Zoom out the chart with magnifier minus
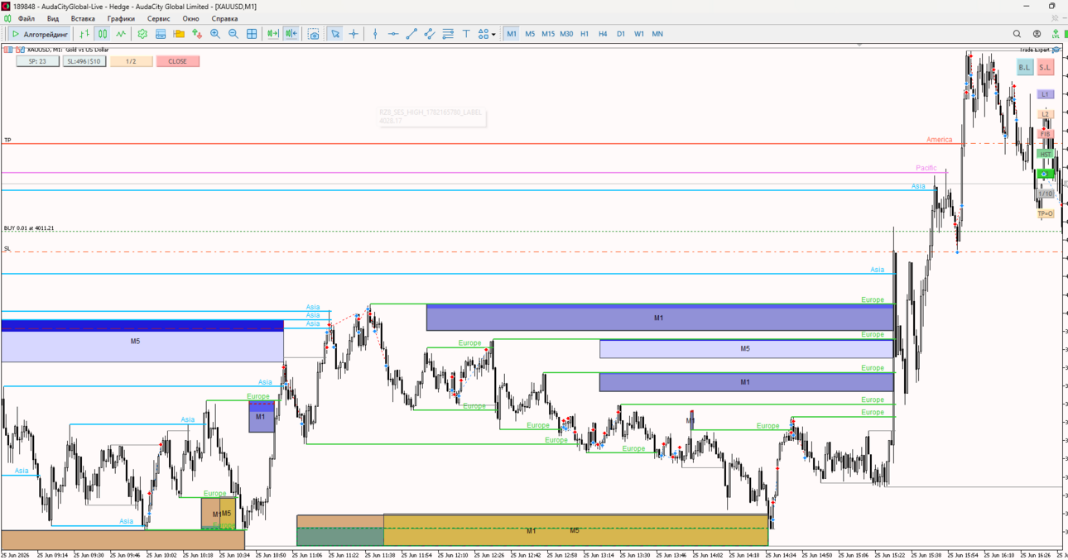The height and width of the screenshot is (560, 1068). pyautogui.click(x=233, y=34)
